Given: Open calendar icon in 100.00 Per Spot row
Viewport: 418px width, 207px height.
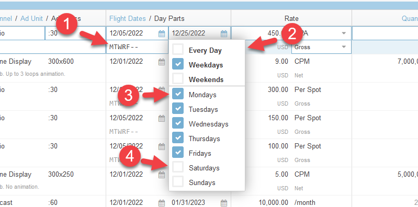Looking at the screenshot, I should coord(162,146).
